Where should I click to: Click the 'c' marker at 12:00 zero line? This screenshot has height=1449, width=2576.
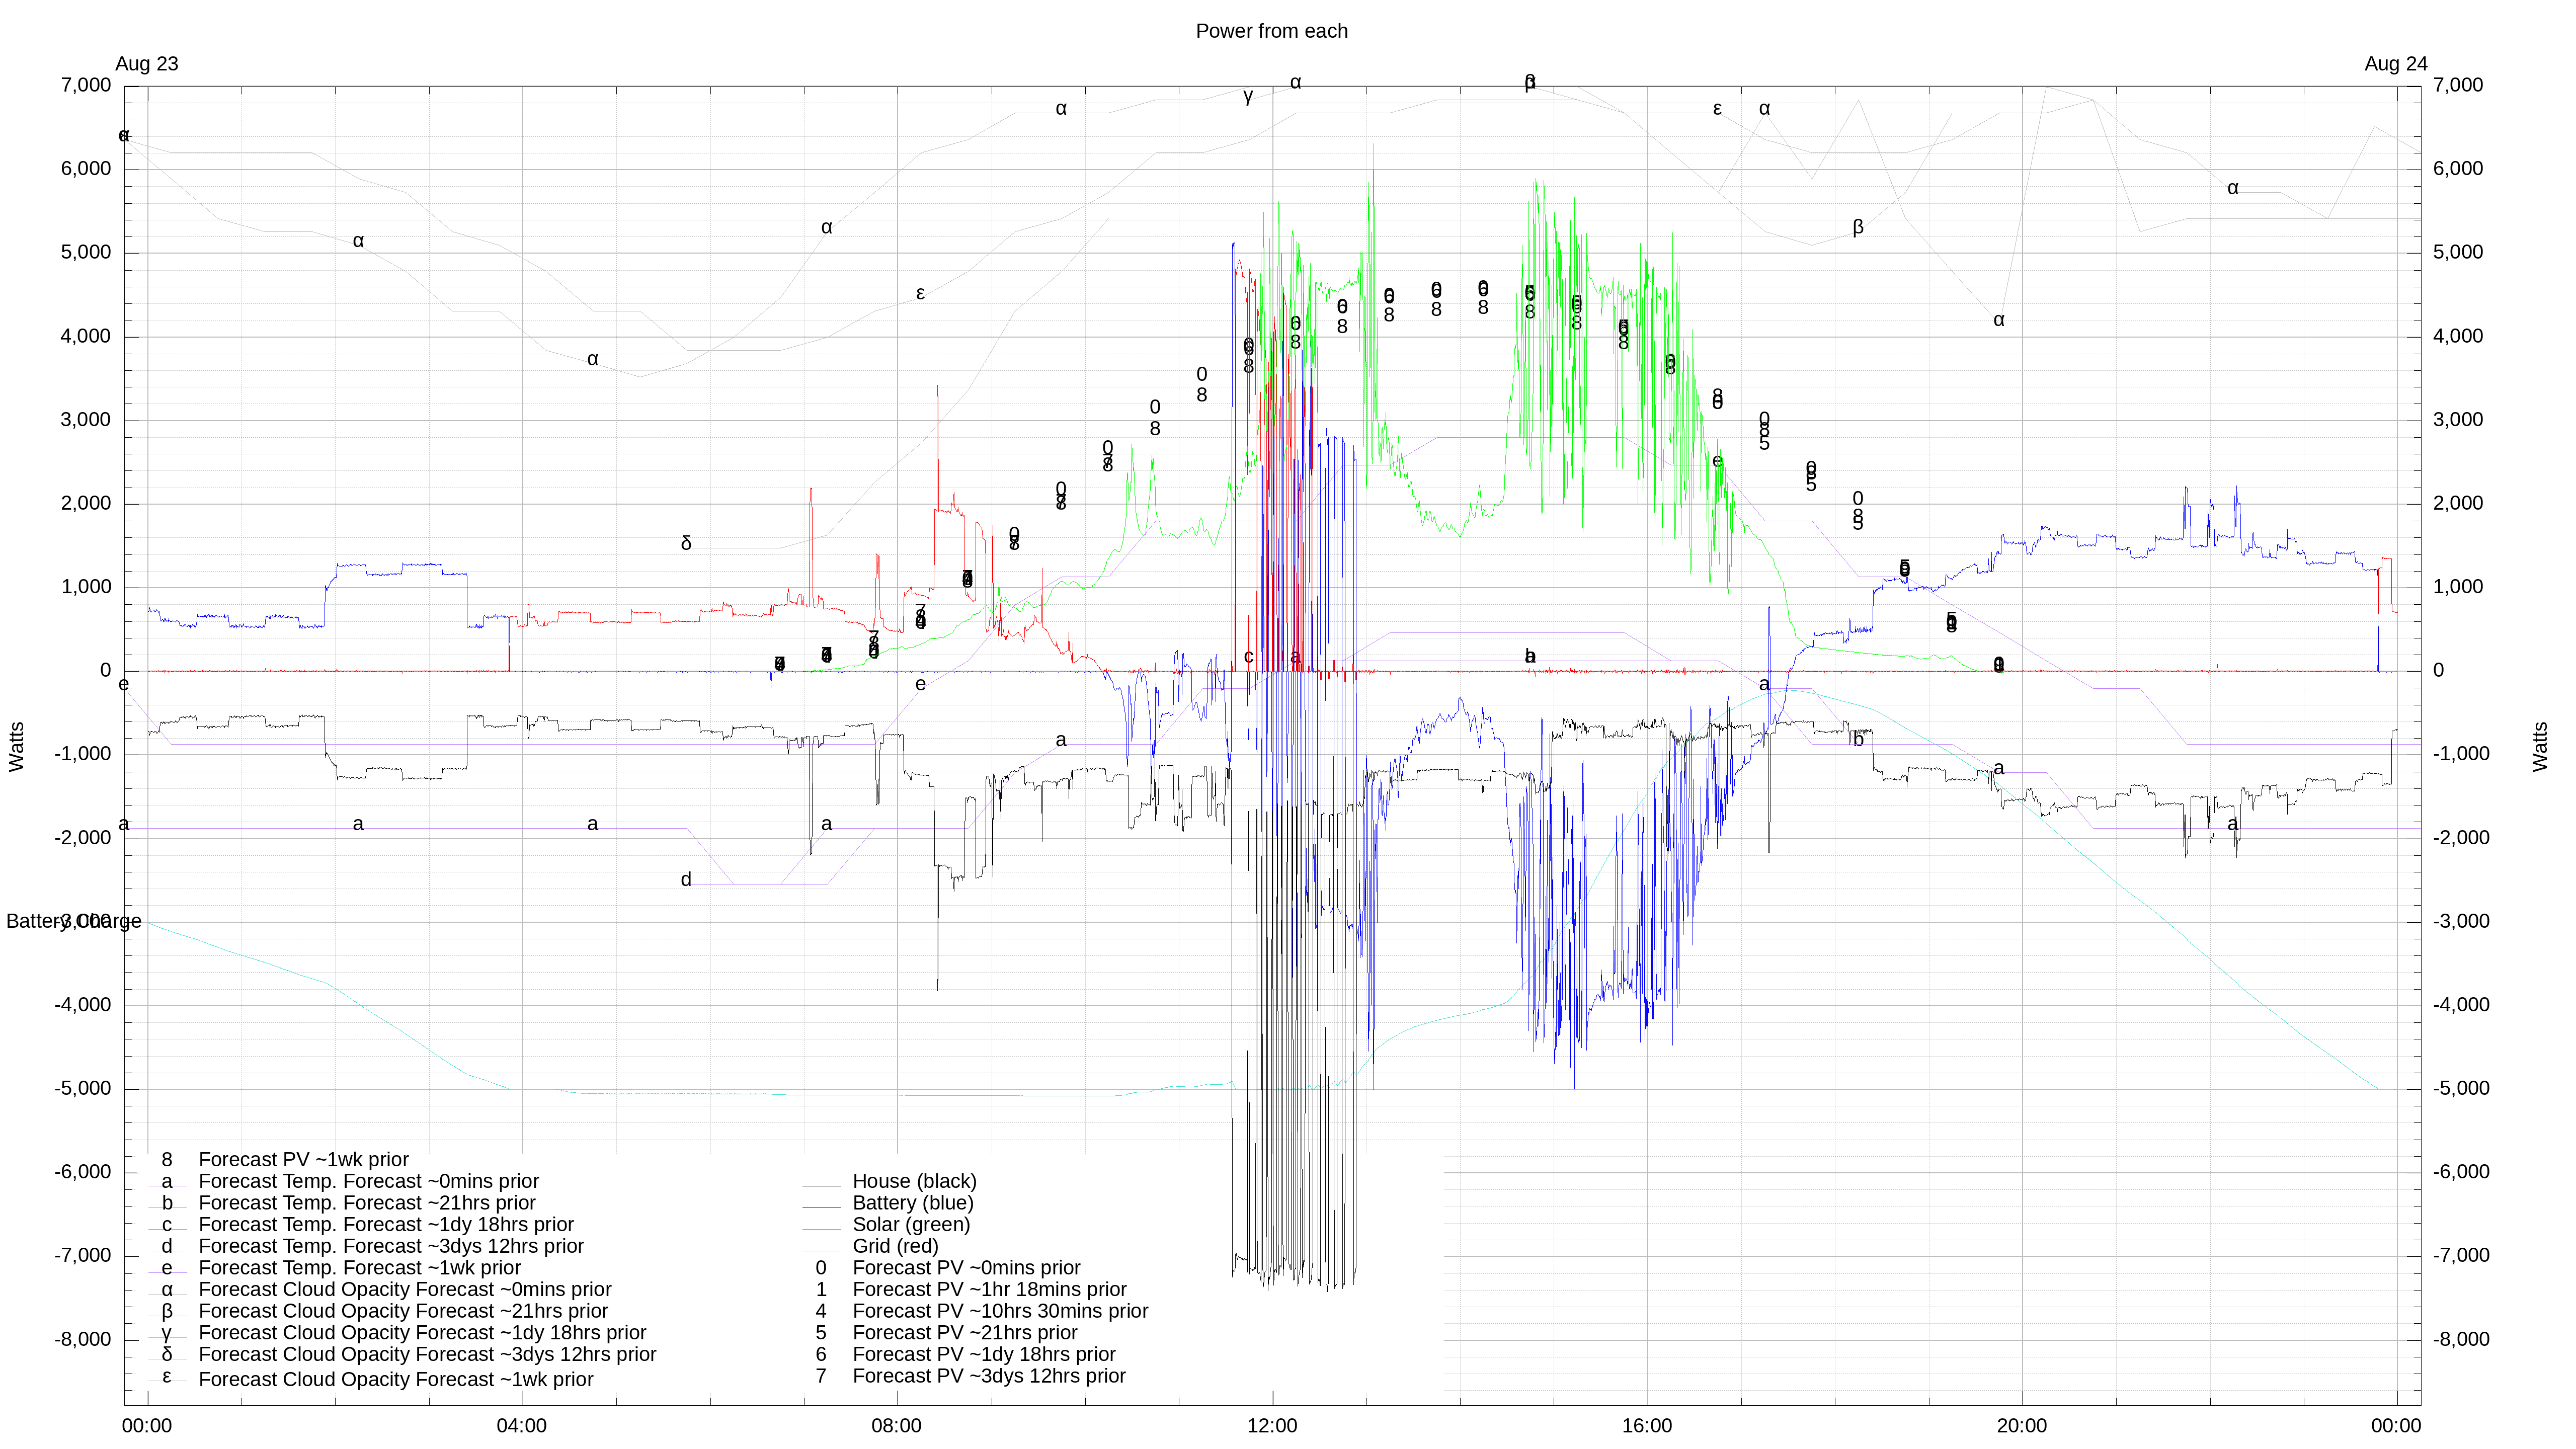(x=1248, y=657)
